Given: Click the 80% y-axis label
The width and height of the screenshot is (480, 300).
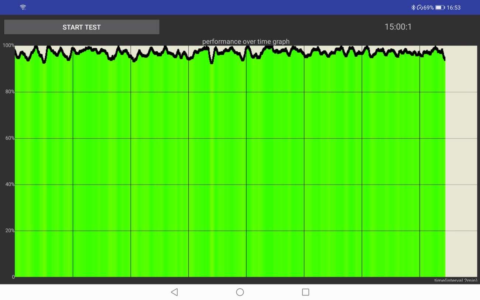Looking at the screenshot, I should 10,92.
